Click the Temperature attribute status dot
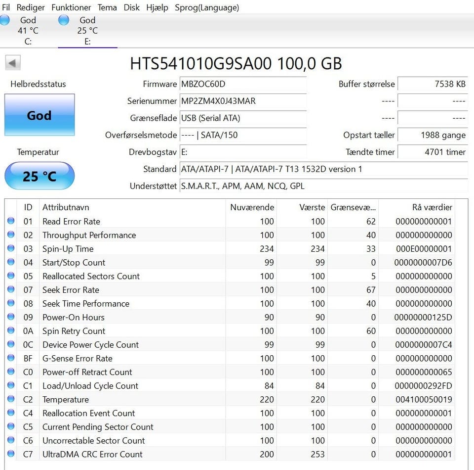 tap(11, 399)
